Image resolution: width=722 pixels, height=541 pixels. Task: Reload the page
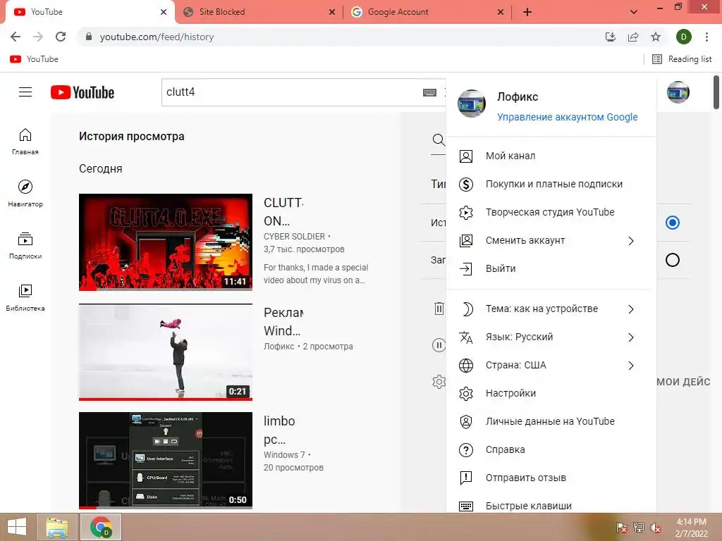[x=61, y=37]
